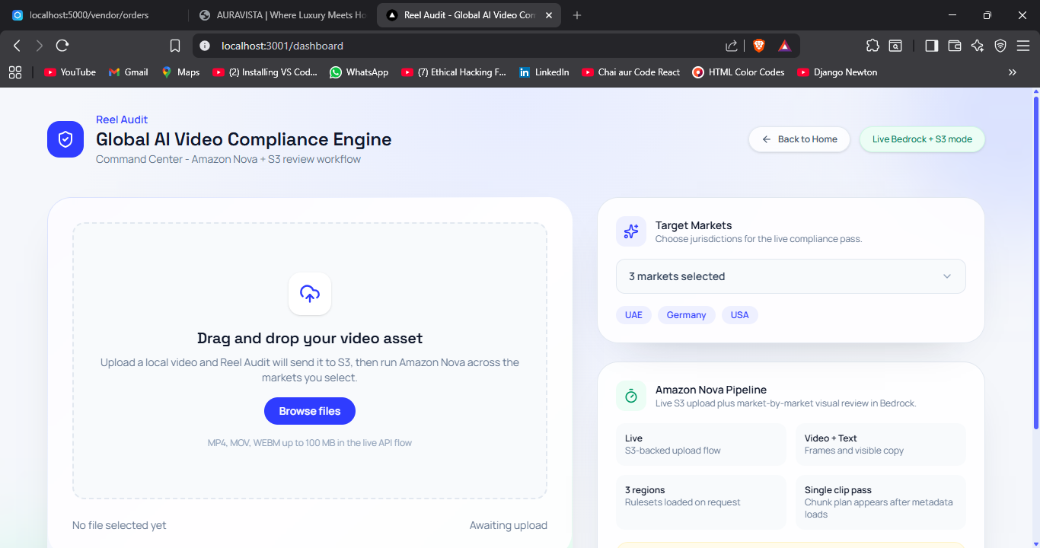The height and width of the screenshot is (548, 1040).
Task: Open a new tab with the plus button
Action: pyautogui.click(x=577, y=15)
